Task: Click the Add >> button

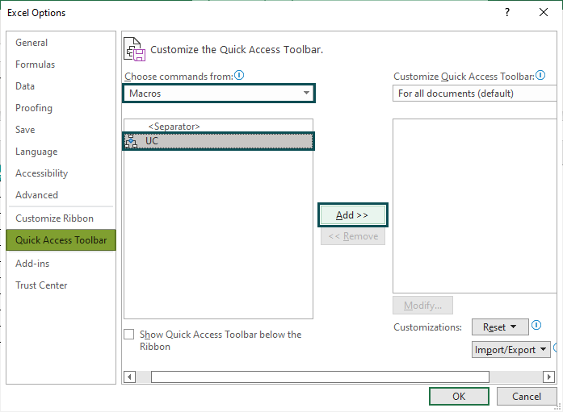Action: point(353,215)
